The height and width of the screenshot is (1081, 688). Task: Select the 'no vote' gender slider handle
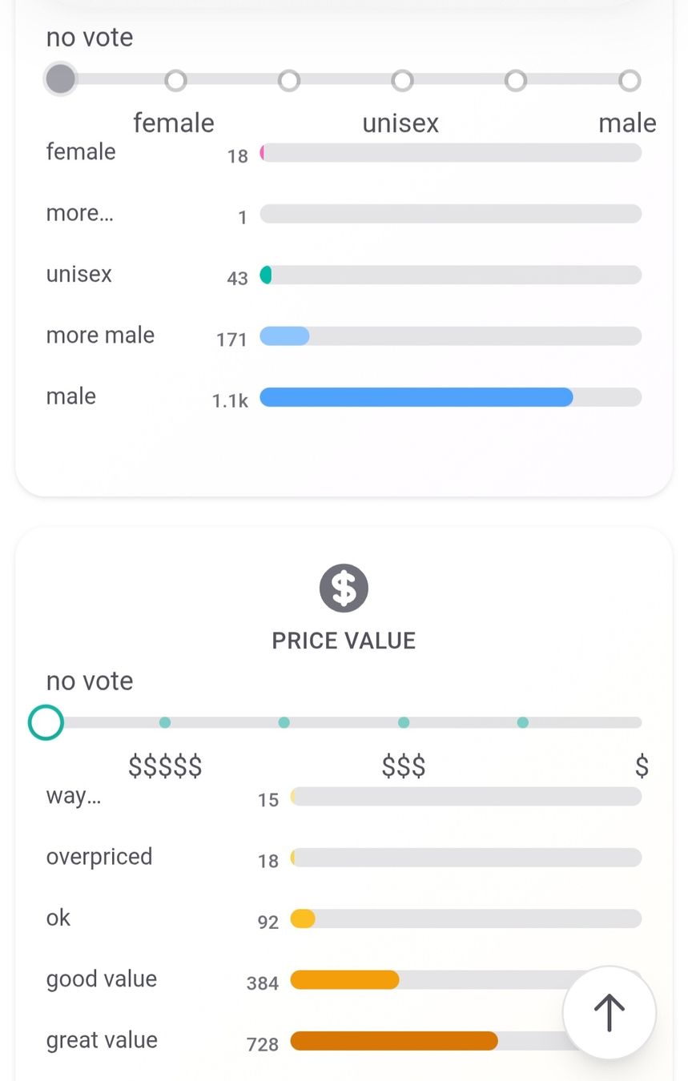pyautogui.click(x=61, y=79)
